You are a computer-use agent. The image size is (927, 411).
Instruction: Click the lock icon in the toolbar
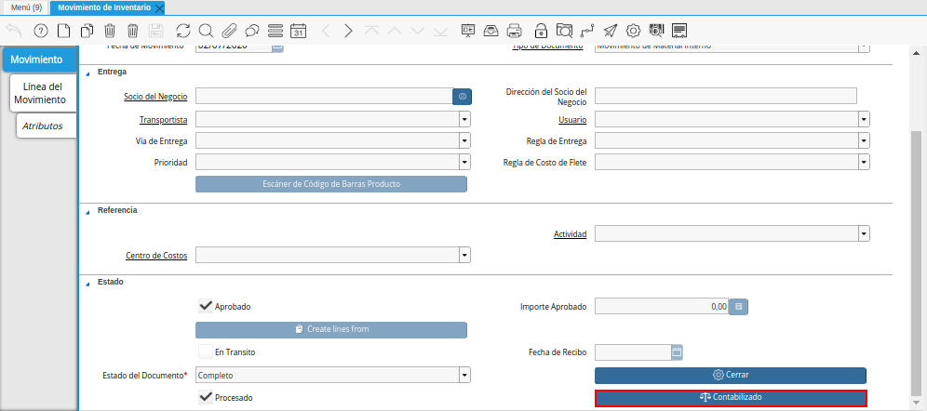[540, 31]
